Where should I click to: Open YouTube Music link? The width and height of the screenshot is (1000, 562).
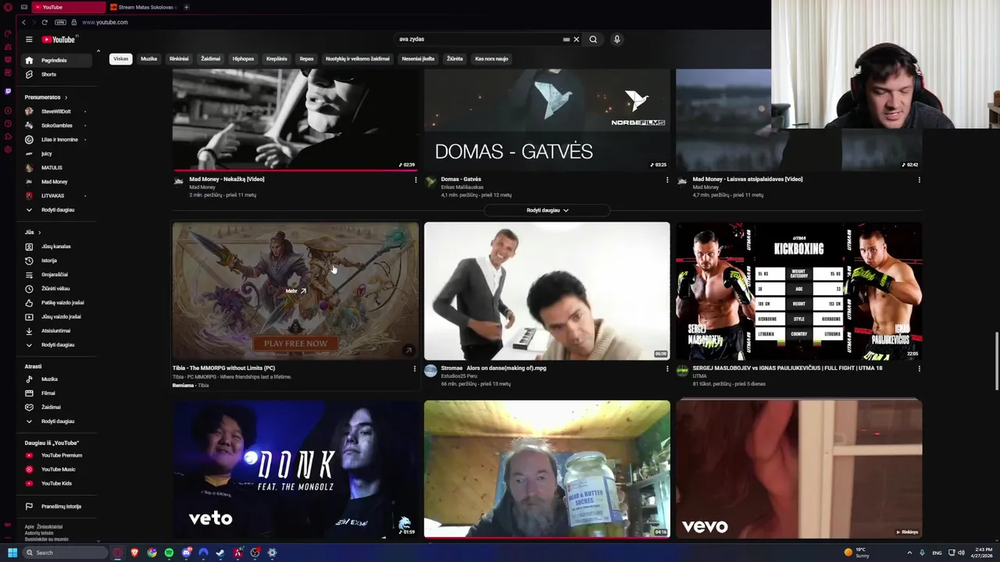(56, 469)
